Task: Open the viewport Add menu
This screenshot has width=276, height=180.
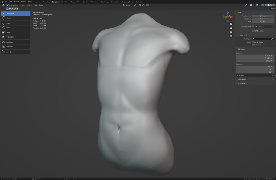Action: coord(35,5)
